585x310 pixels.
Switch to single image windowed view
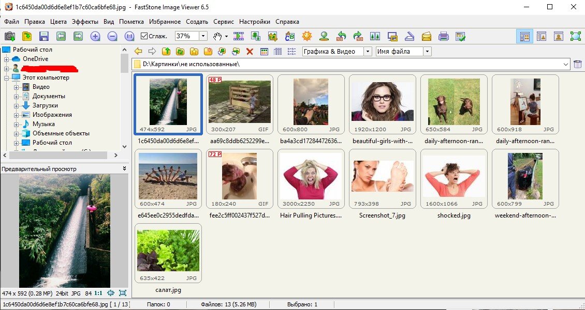coord(559,36)
